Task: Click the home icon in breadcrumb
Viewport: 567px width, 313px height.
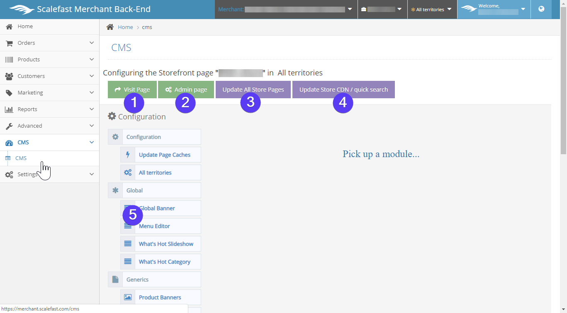Action: [110, 27]
